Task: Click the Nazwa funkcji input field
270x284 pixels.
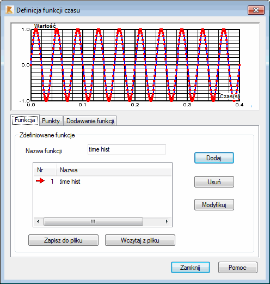Action: [x=127, y=149]
